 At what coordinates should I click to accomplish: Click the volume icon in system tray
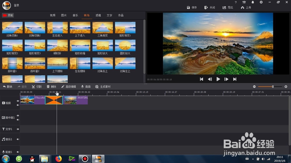263,159
